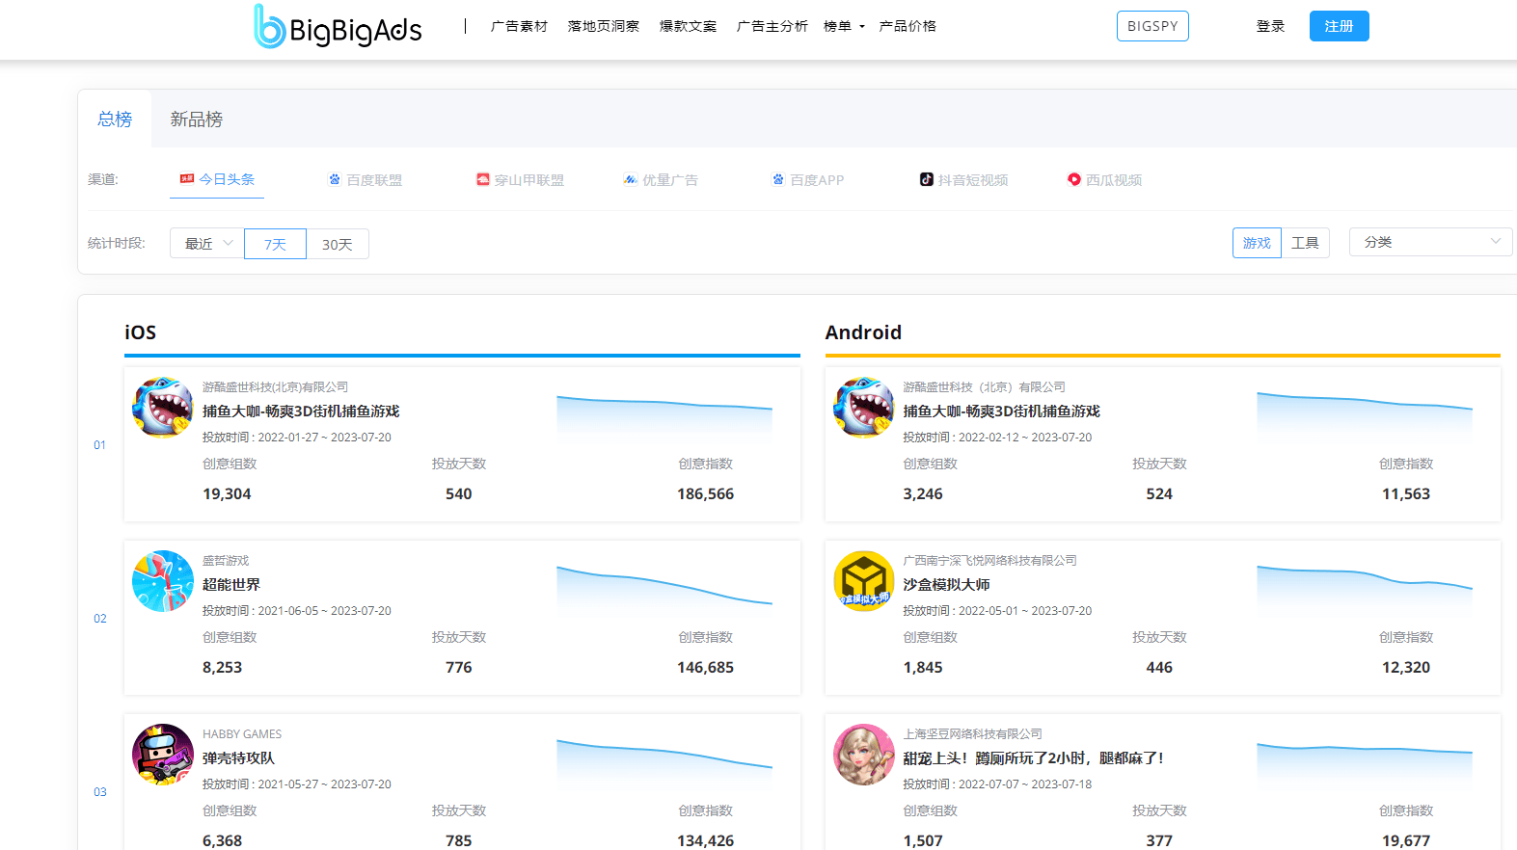1517x850 pixels.
Task: Select the 优量广告 channel icon
Action: (x=630, y=179)
